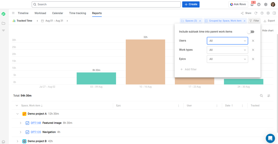The width and height of the screenshot is (278, 144).
Task: Open the Users dropdown
Action: (x=227, y=41)
